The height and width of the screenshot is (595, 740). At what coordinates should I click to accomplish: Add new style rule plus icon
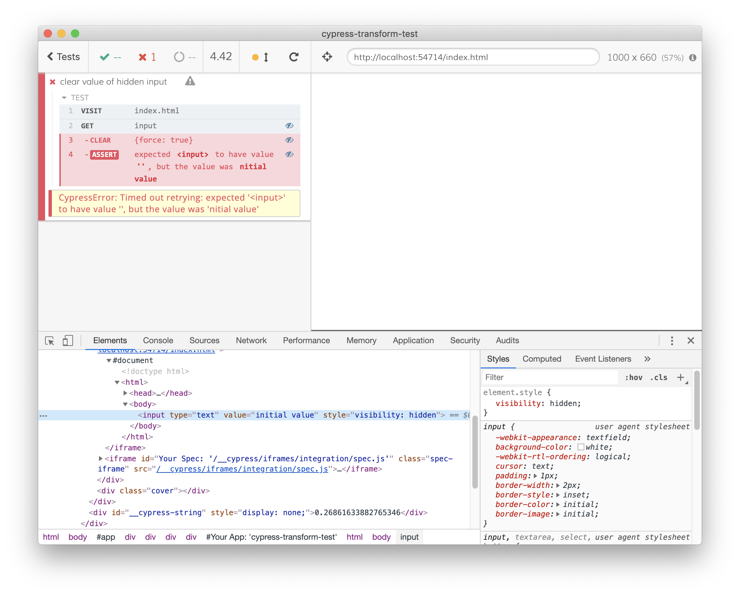click(x=680, y=377)
